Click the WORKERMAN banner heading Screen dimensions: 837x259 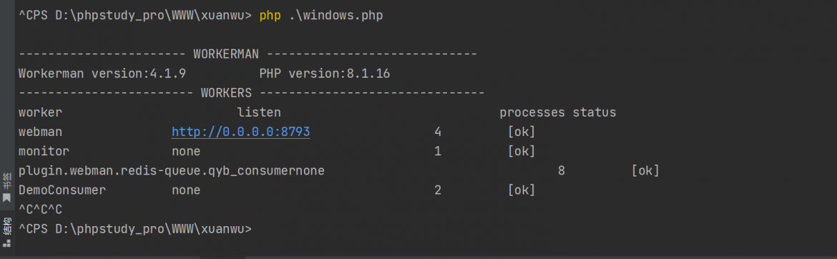(226, 54)
